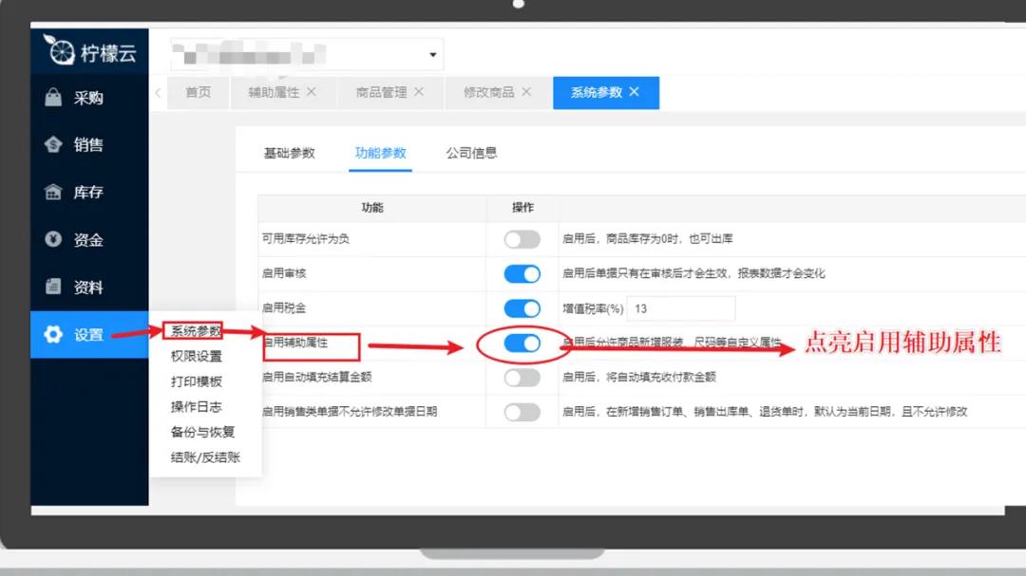Enable 可用库存允许为负 switch
The height and width of the screenshot is (576, 1026).
click(522, 239)
